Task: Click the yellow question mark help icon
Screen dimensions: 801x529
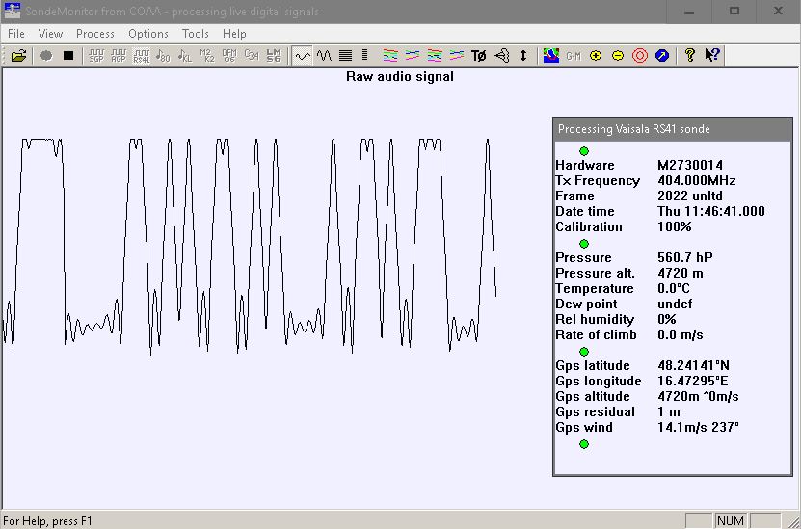Action: click(690, 56)
